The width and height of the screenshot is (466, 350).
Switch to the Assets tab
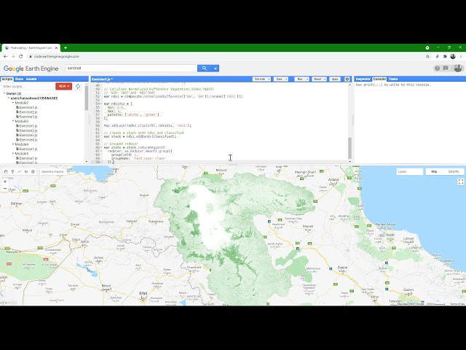coord(31,79)
